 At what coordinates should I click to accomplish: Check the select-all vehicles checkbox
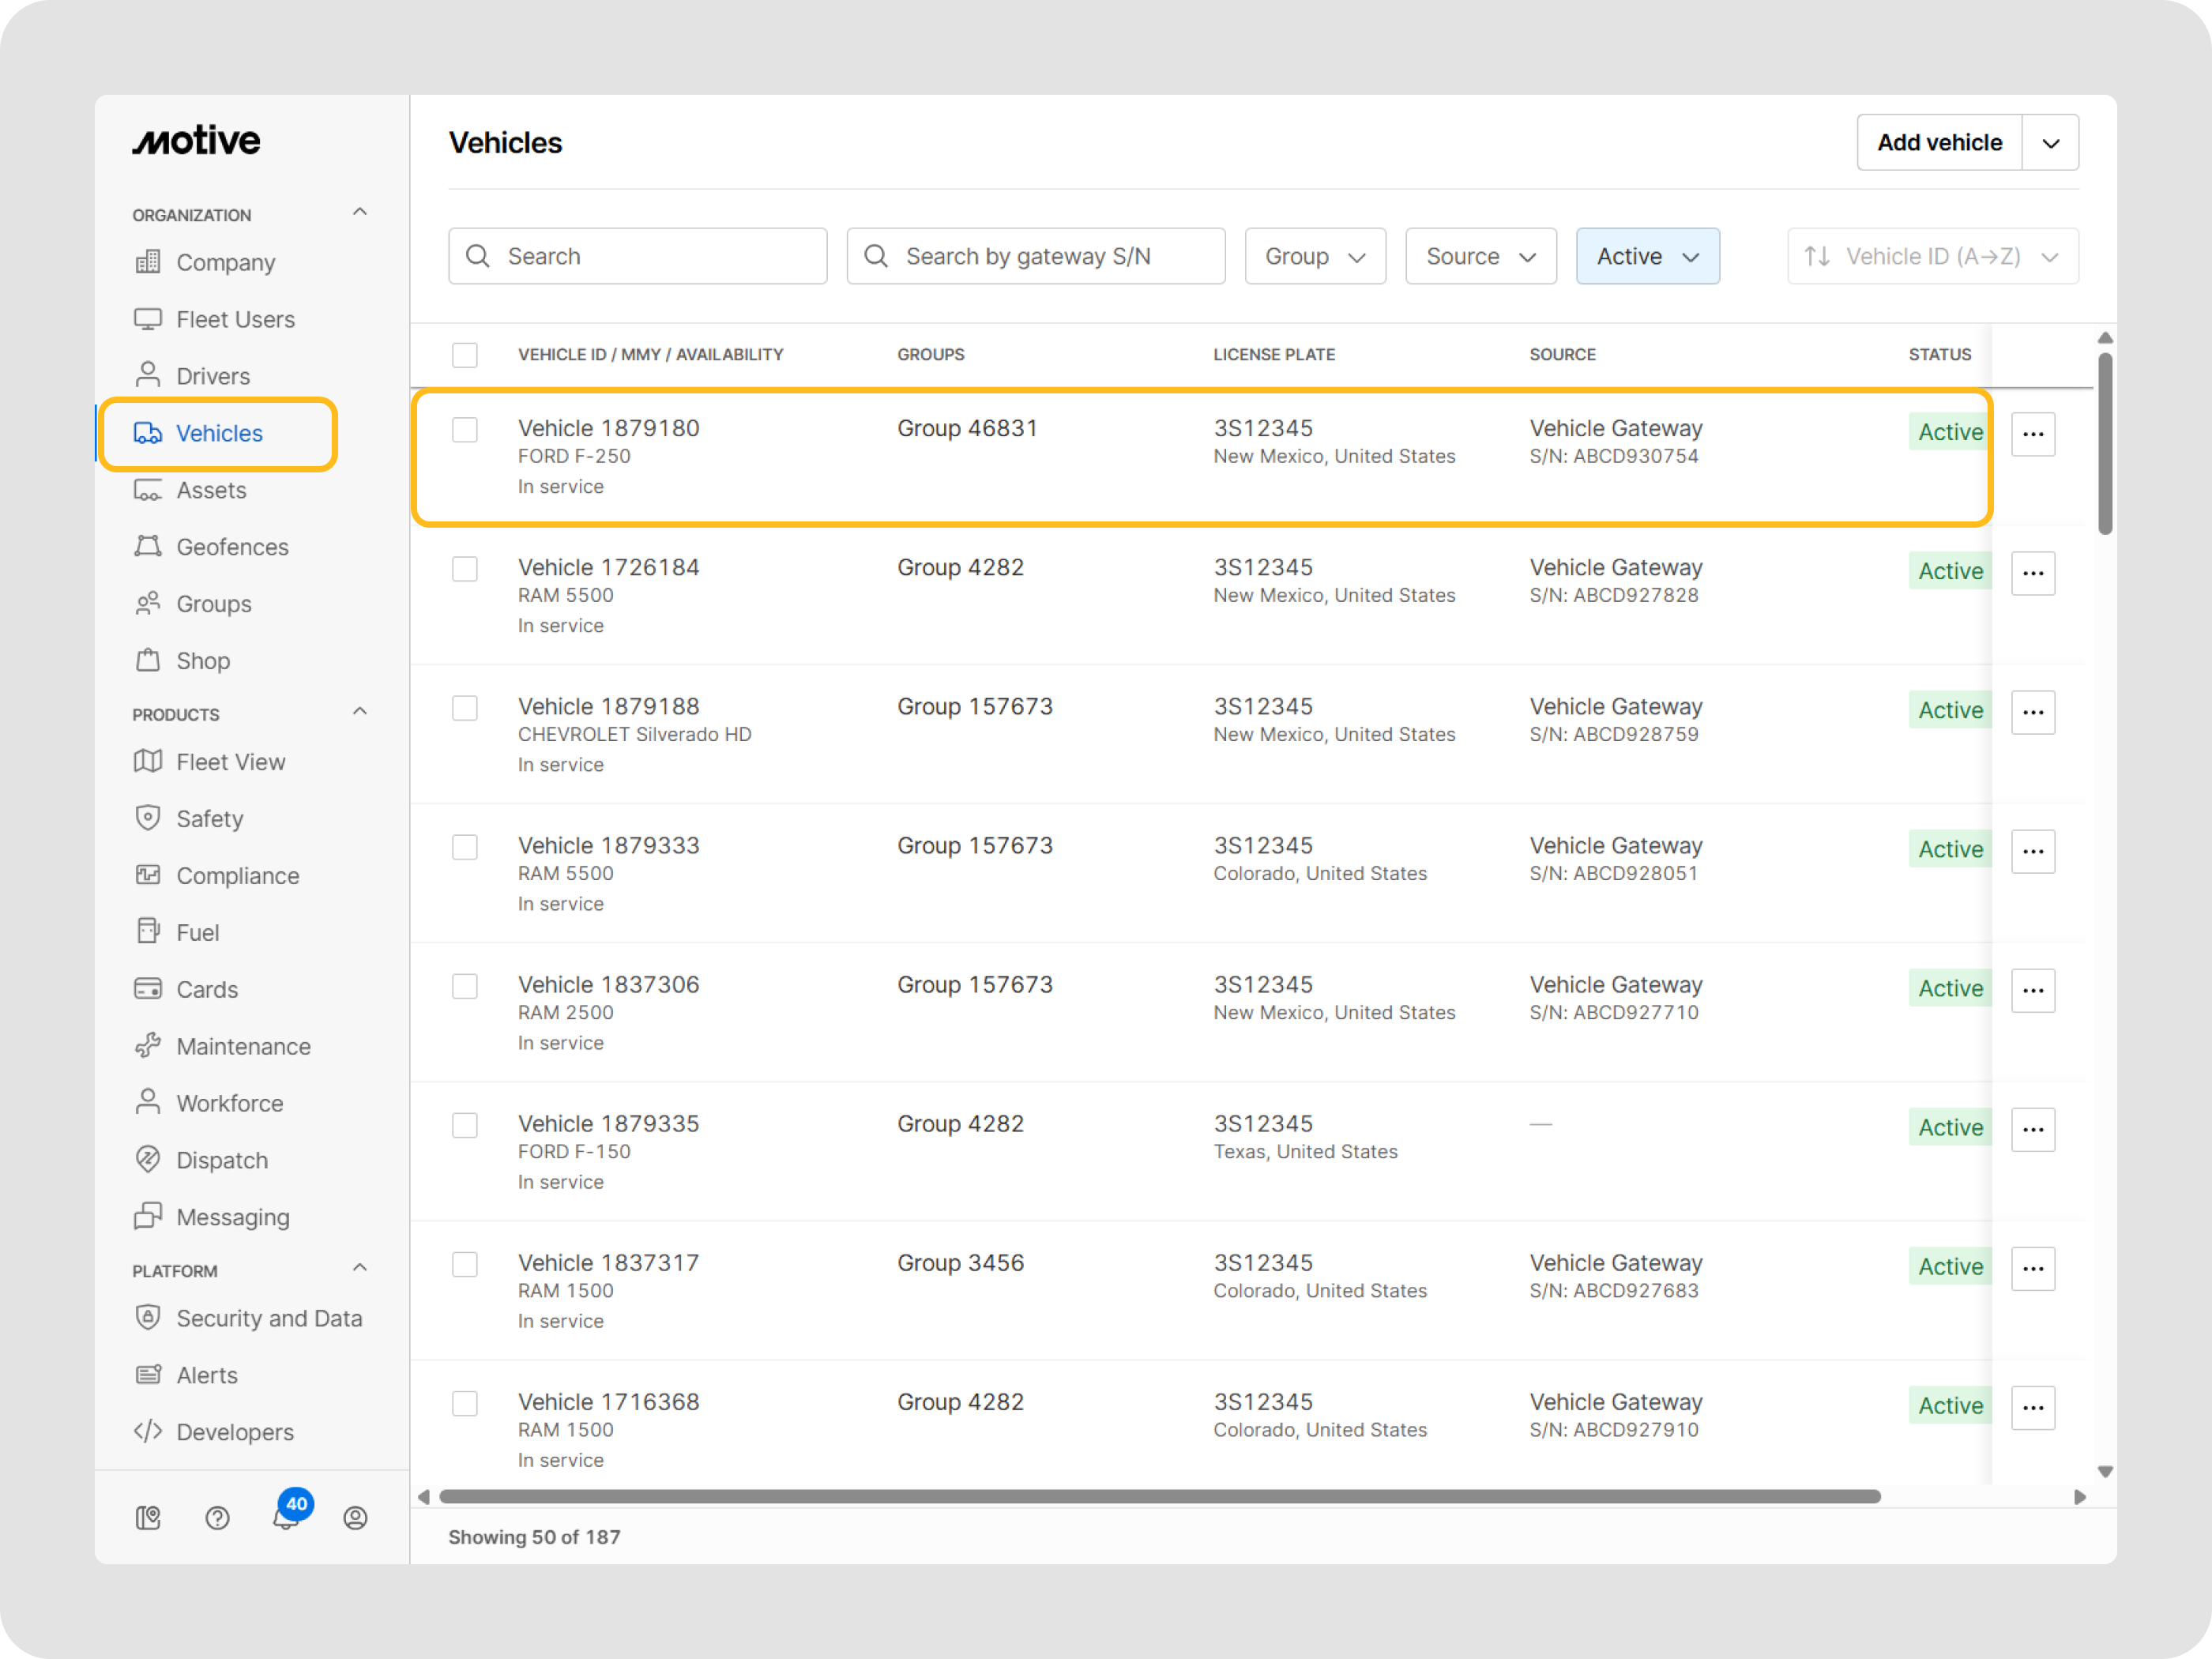[x=464, y=355]
